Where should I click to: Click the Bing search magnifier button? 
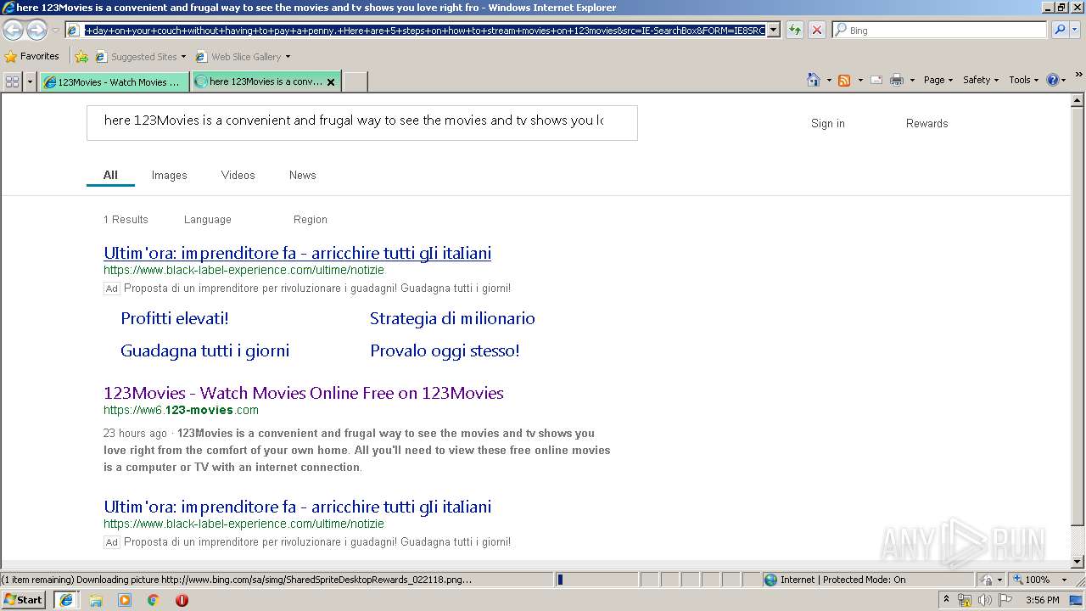click(x=1058, y=30)
